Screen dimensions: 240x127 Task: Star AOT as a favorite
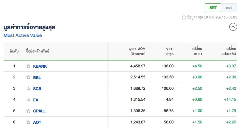click(28, 122)
